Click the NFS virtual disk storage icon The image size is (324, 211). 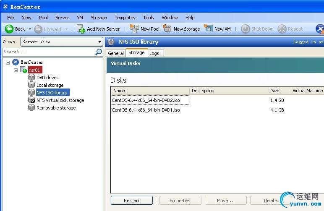coord(31,100)
